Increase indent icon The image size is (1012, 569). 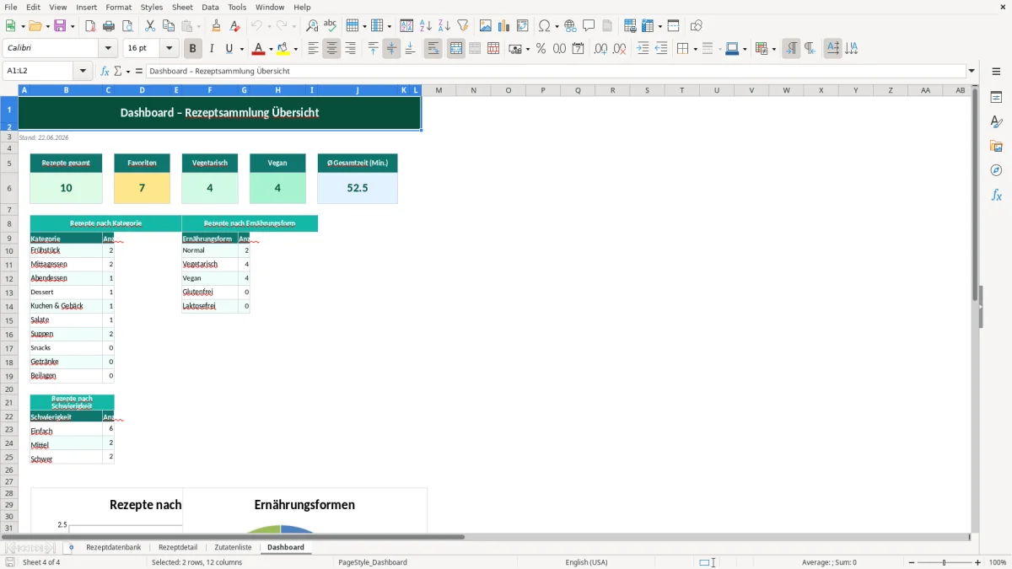pos(643,49)
